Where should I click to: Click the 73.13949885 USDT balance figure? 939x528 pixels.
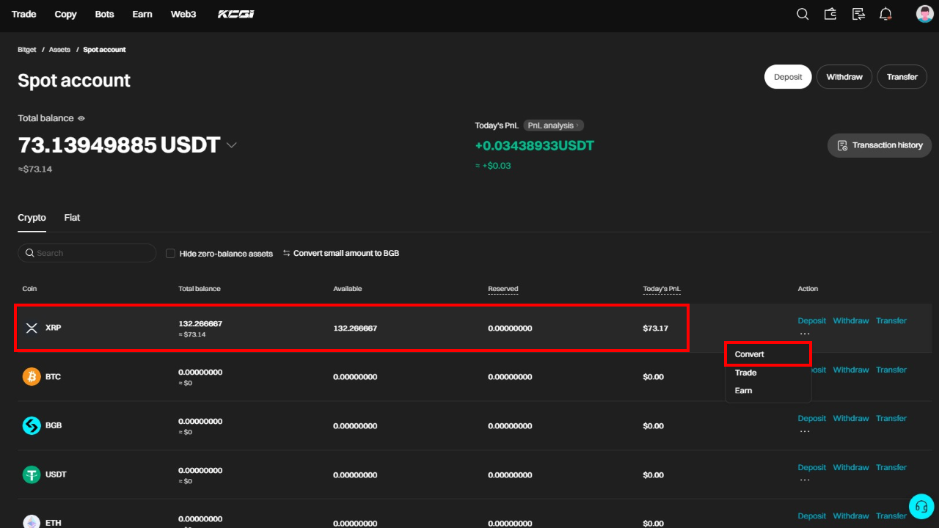[x=119, y=145]
